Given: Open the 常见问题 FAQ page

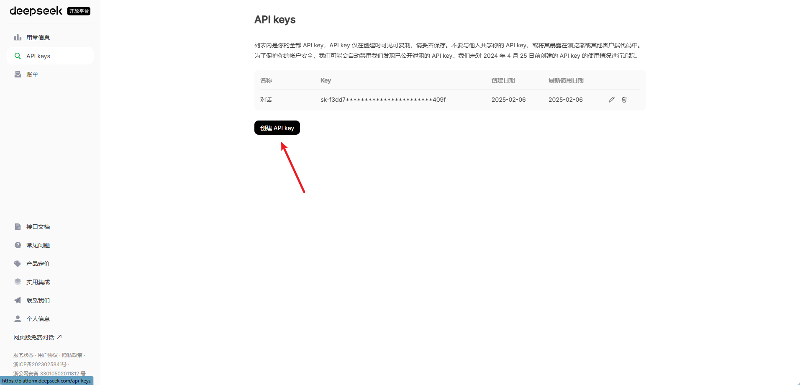Looking at the screenshot, I should pyautogui.click(x=50, y=245).
